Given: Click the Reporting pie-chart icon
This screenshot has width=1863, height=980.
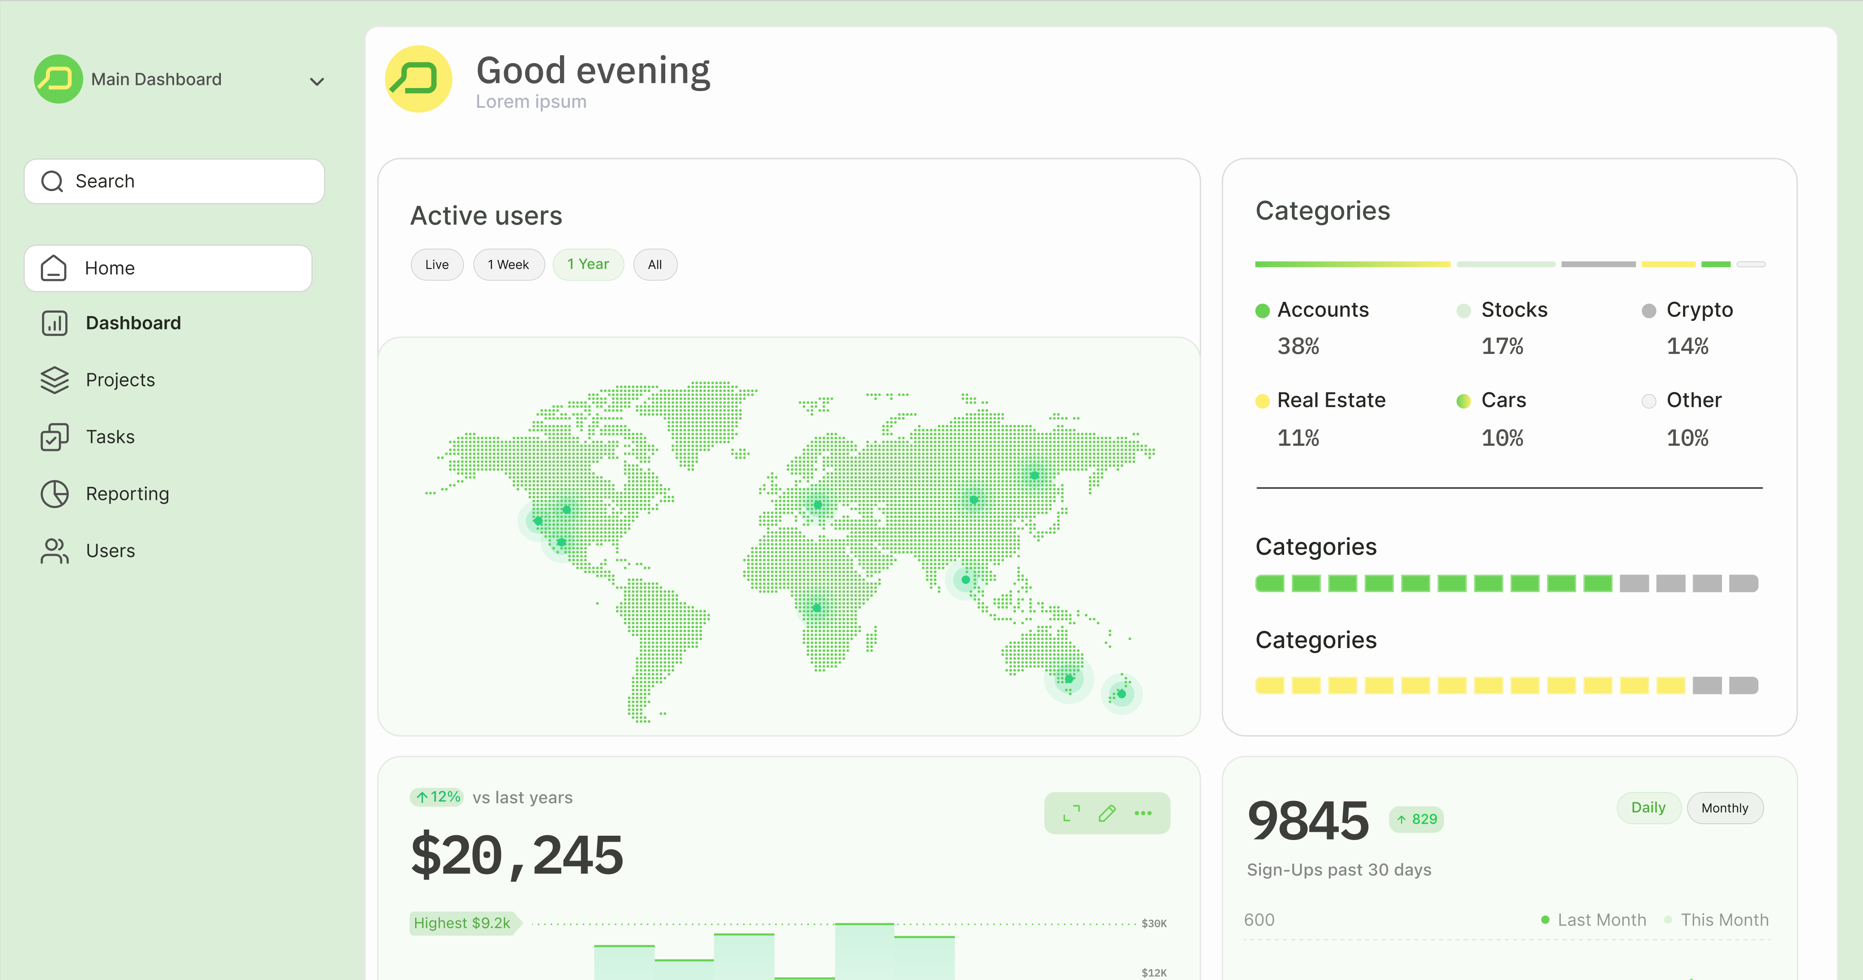Looking at the screenshot, I should click(54, 493).
